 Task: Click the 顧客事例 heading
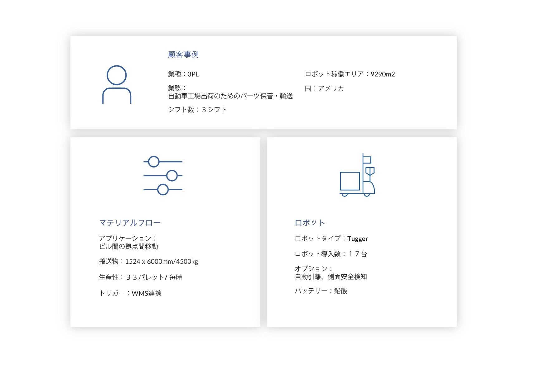click(x=183, y=54)
